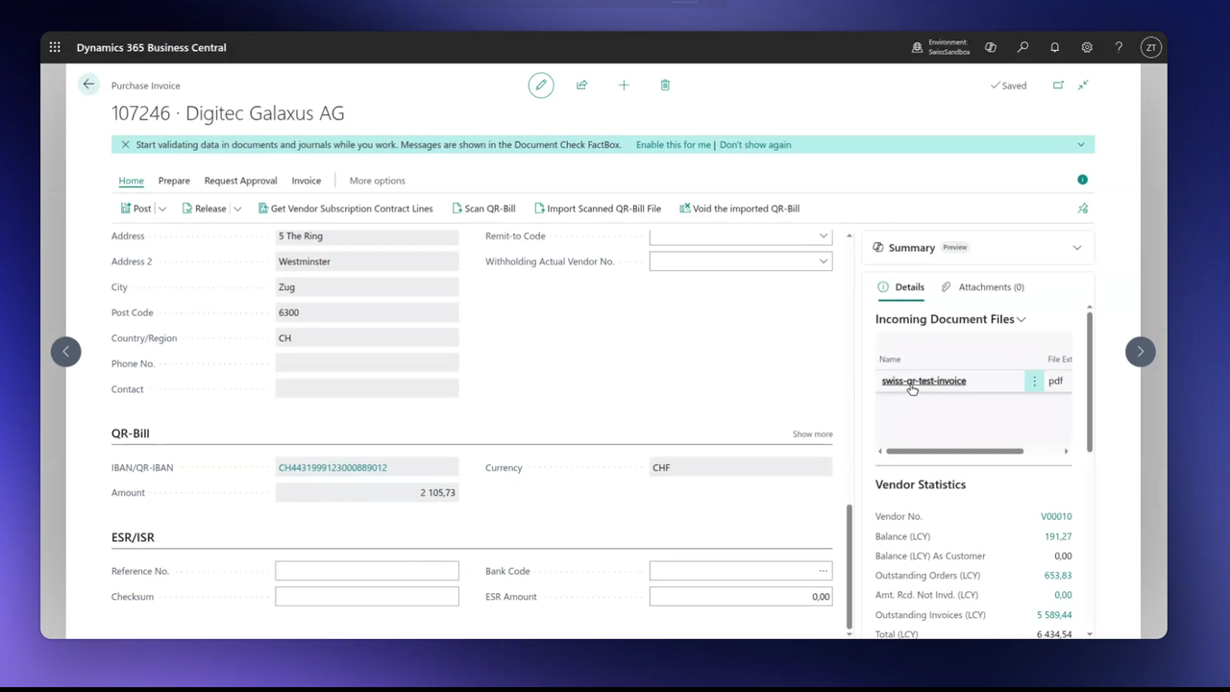Click Scan QR-Bill
The image size is (1230, 692).
[x=483, y=209]
